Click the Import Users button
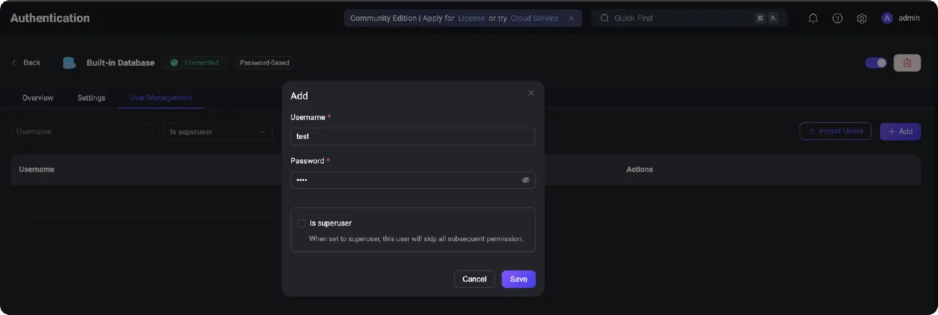This screenshot has width=938, height=315. (835, 131)
